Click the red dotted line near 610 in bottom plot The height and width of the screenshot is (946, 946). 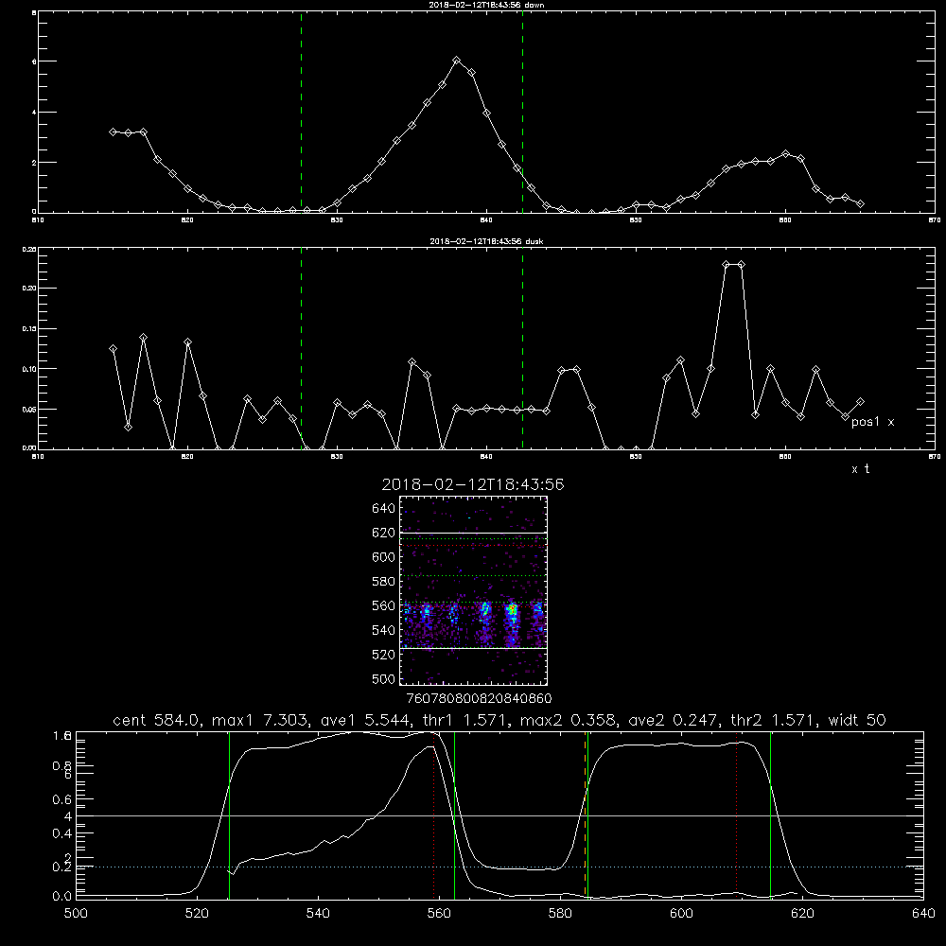736,815
